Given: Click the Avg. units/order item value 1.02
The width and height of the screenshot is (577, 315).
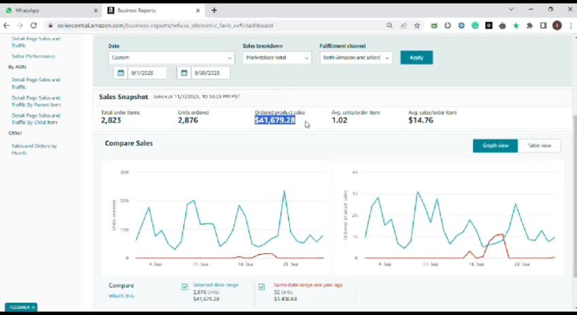Looking at the screenshot, I should pos(339,120).
